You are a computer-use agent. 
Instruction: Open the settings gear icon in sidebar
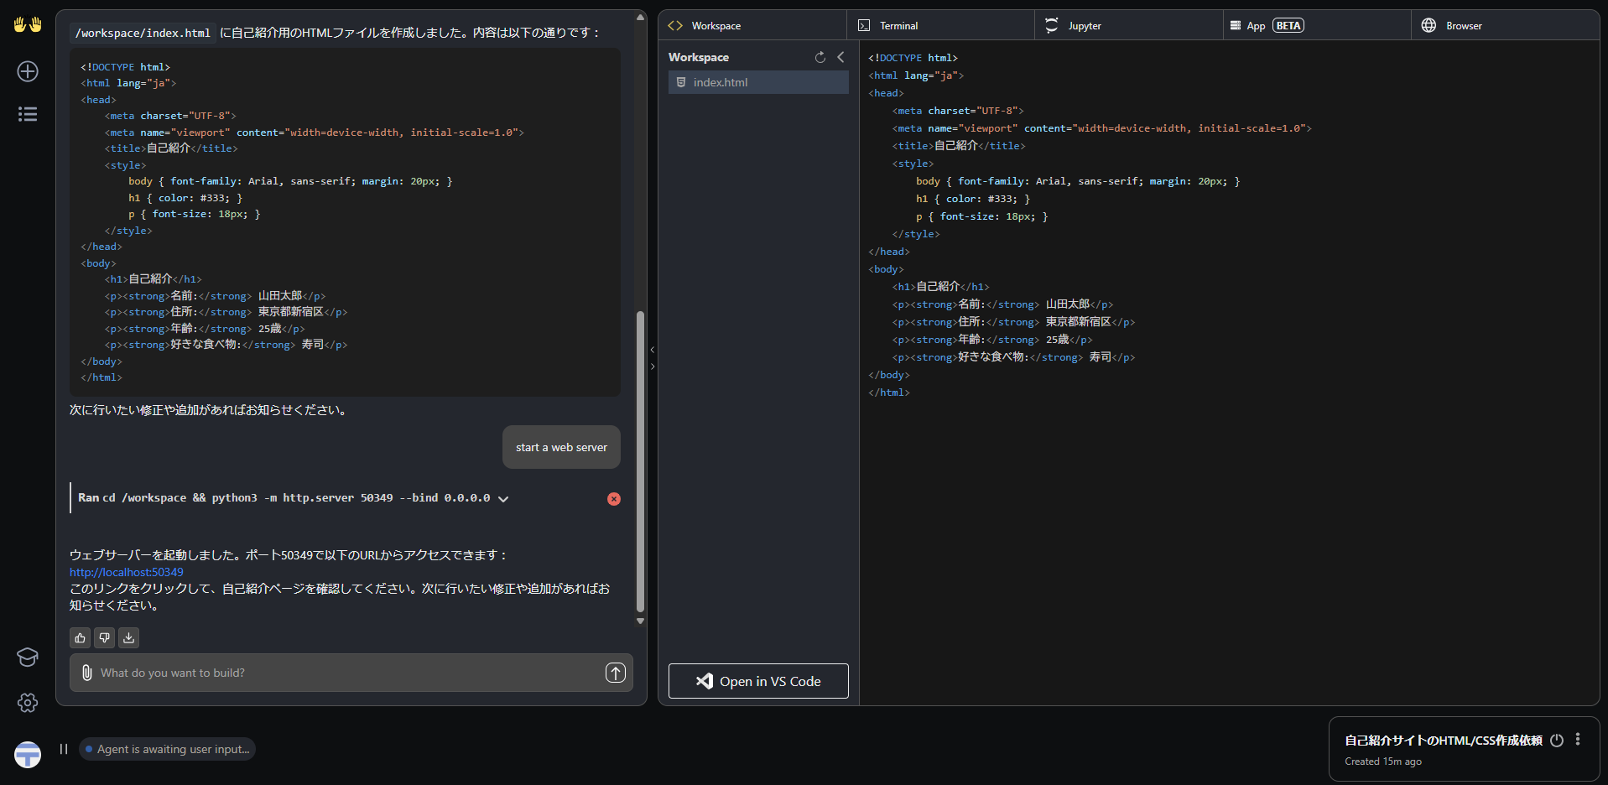point(28,703)
